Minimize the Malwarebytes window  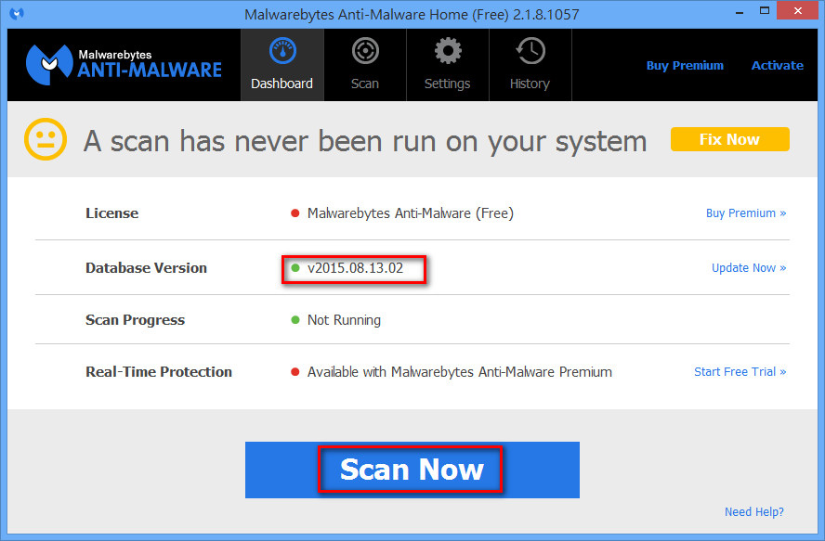[x=740, y=11]
